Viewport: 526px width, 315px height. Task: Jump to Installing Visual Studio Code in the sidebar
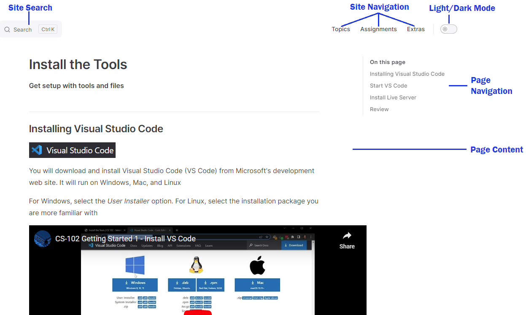pyautogui.click(x=407, y=74)
